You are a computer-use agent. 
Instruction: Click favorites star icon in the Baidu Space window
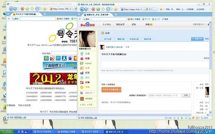point(116,9)
